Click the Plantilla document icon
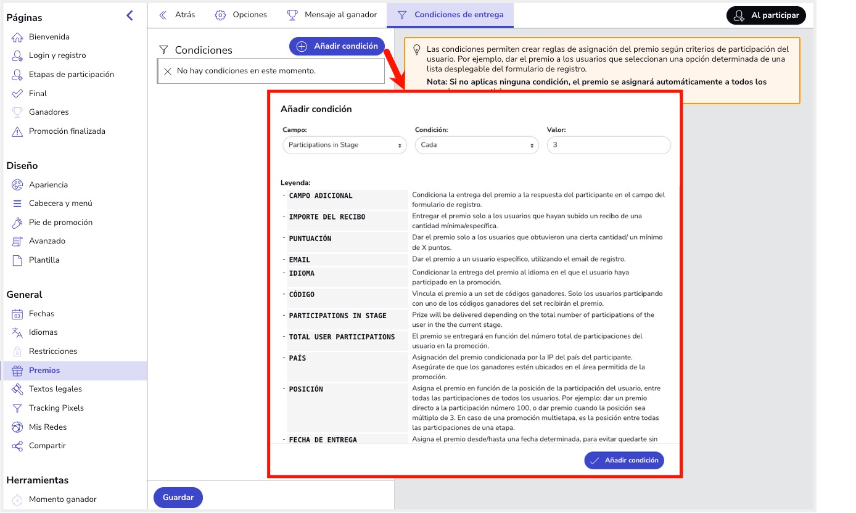 (17, 260)
